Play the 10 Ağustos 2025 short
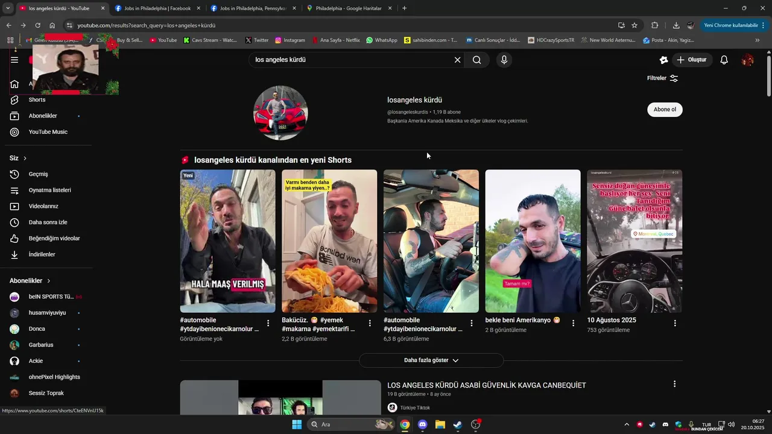772x434 pixels. (x=634, y=241)
